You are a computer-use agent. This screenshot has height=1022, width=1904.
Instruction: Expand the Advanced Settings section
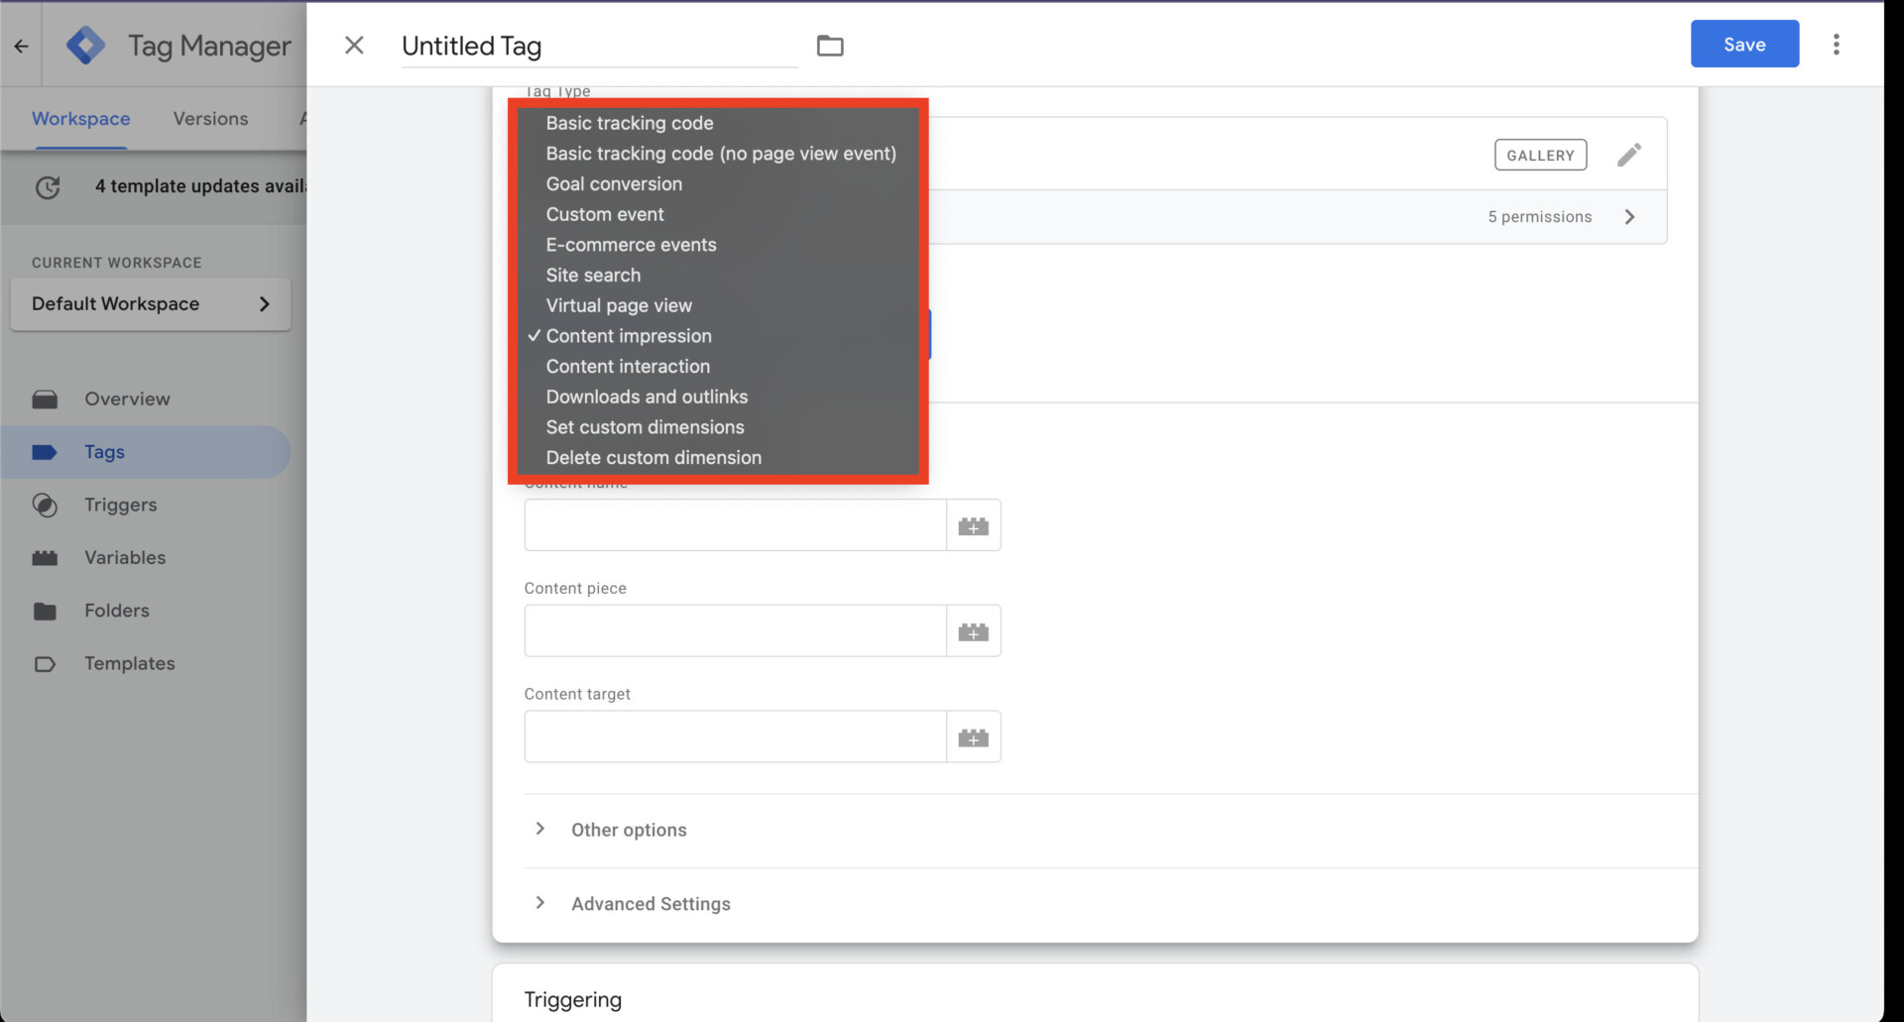650,904
